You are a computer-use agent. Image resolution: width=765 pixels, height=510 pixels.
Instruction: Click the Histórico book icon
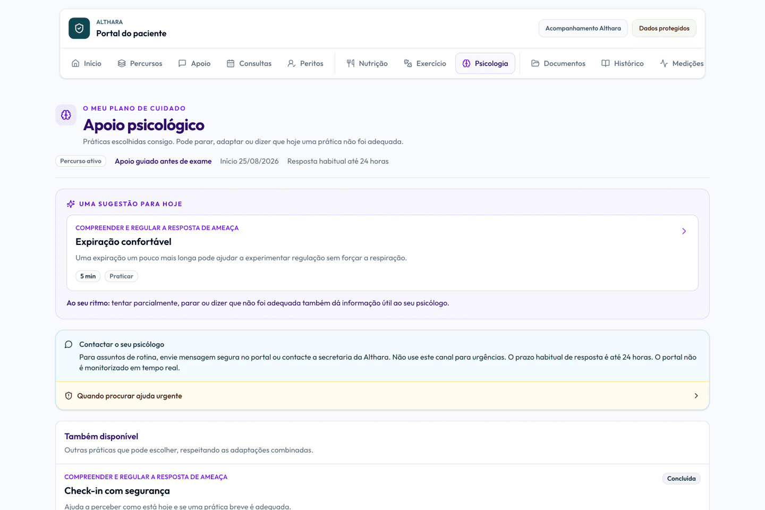coord(606,63)
